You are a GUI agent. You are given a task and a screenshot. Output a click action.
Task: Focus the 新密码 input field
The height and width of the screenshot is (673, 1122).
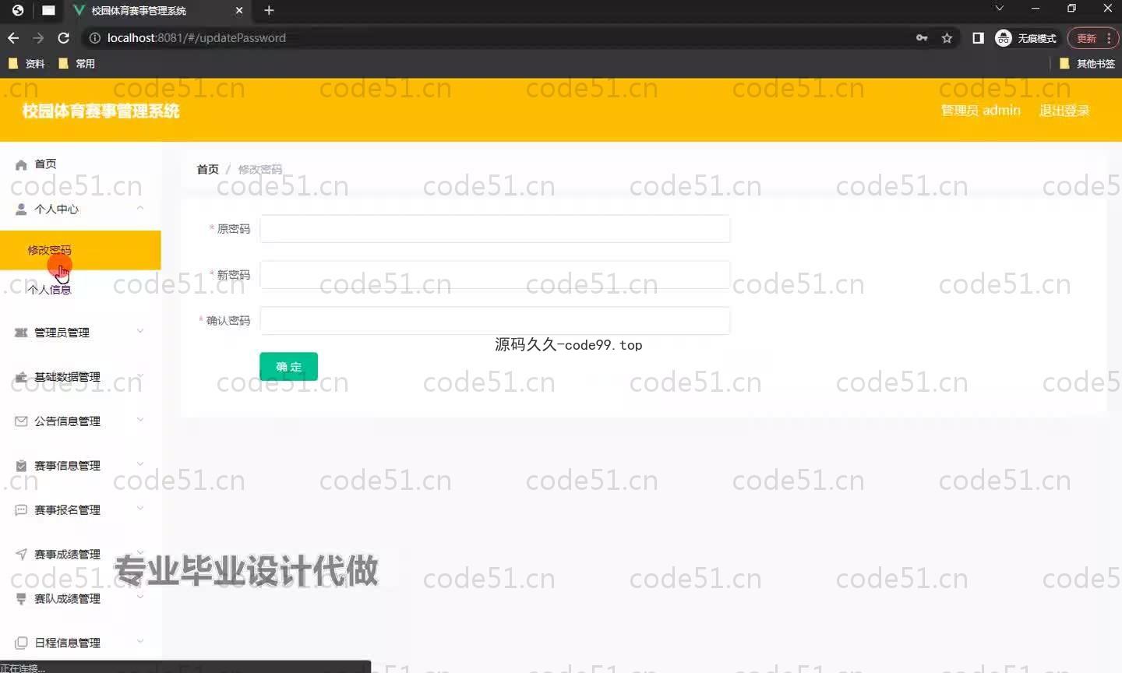coord(495,275)
